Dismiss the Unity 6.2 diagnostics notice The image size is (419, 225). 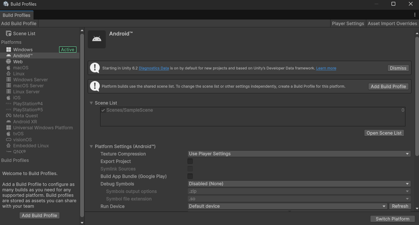pos(398,68)
